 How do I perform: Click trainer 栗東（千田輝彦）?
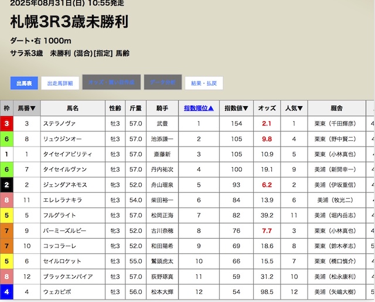point(336,124)
